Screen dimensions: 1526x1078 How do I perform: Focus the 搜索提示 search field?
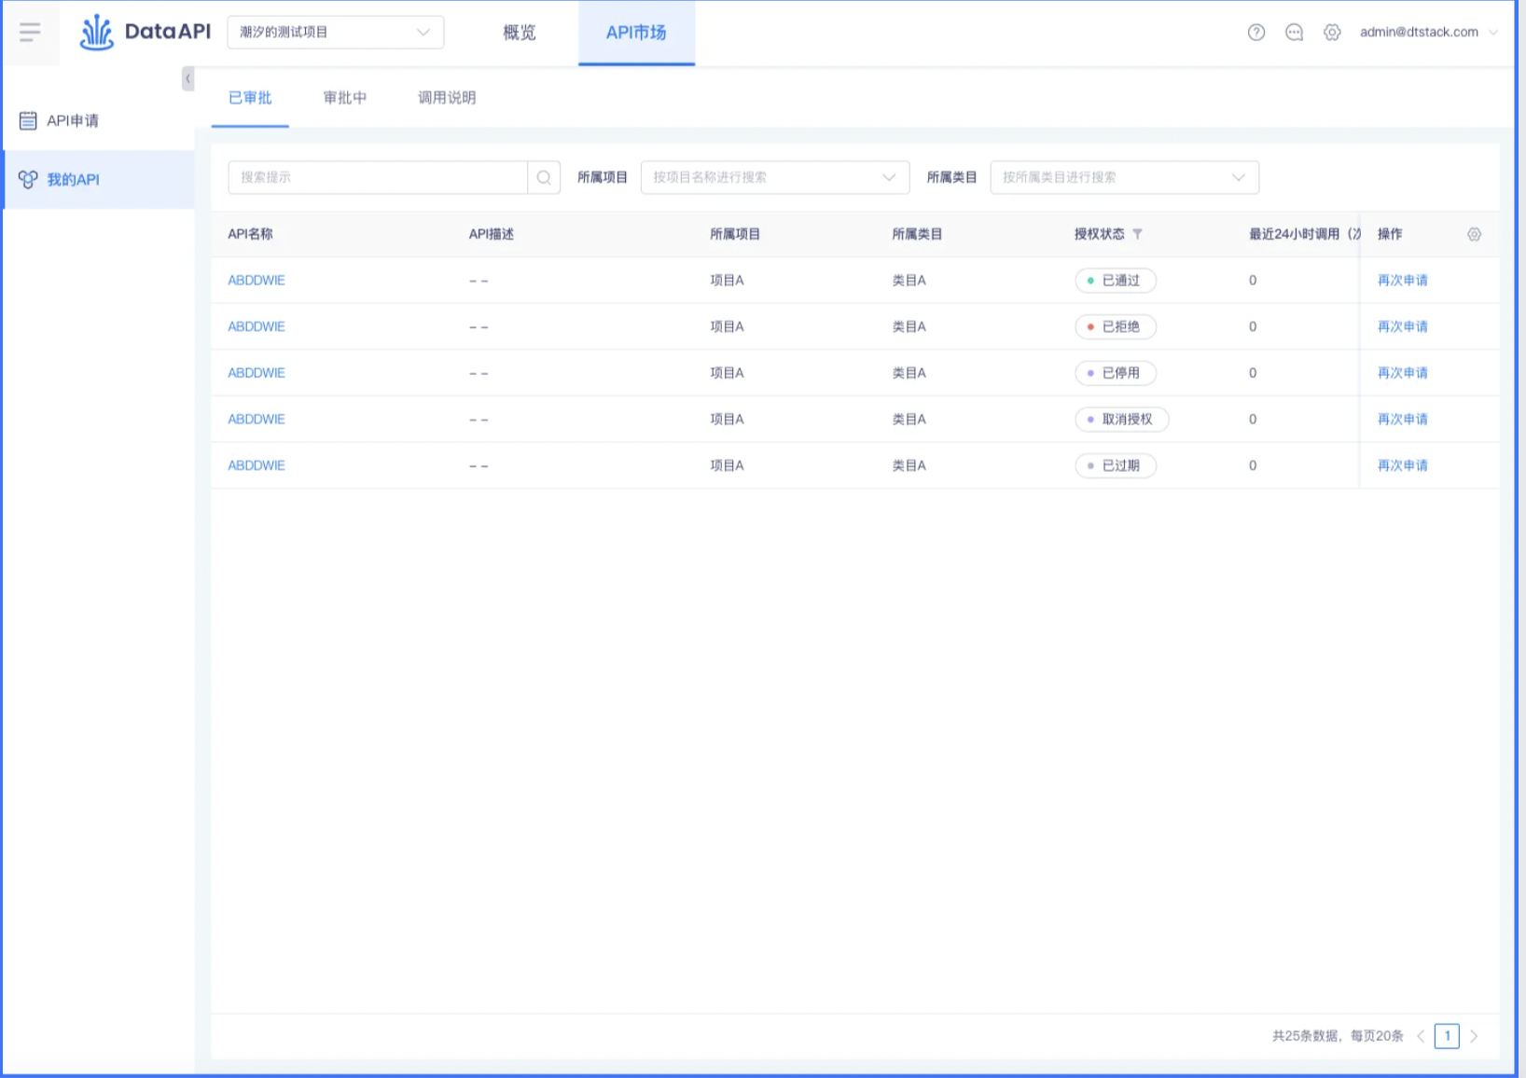coord(378,177)
